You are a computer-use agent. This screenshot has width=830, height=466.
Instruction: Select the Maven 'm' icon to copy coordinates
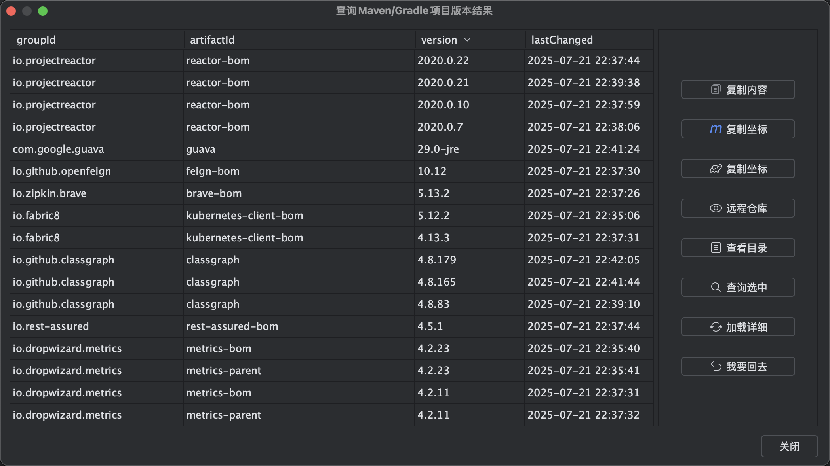coord(715,129)
